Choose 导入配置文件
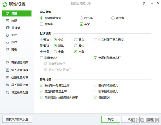Screen dimensions: 161x125 17,85
